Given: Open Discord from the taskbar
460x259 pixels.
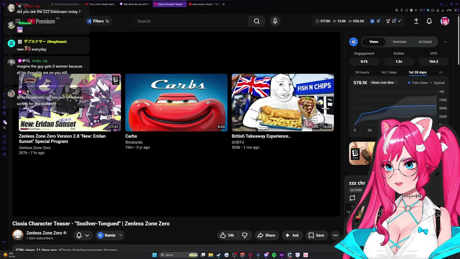Looking at the screenshot, I should click(x=266, y=255).
